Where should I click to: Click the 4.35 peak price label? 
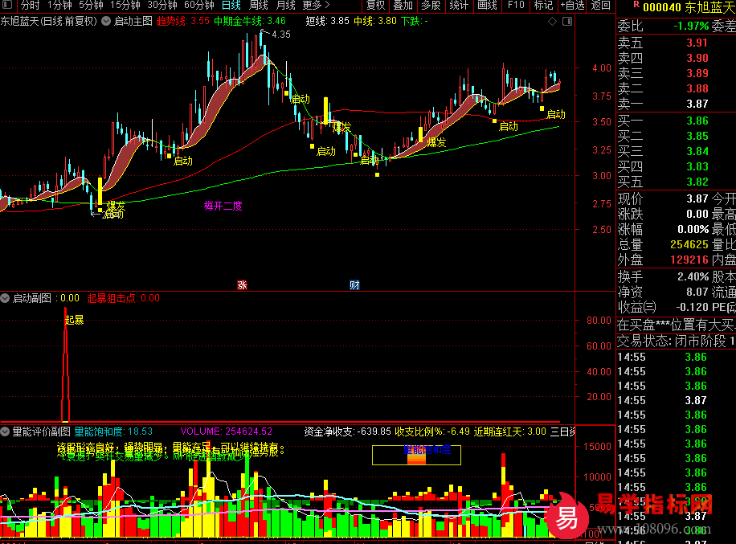tap(281, 35)
